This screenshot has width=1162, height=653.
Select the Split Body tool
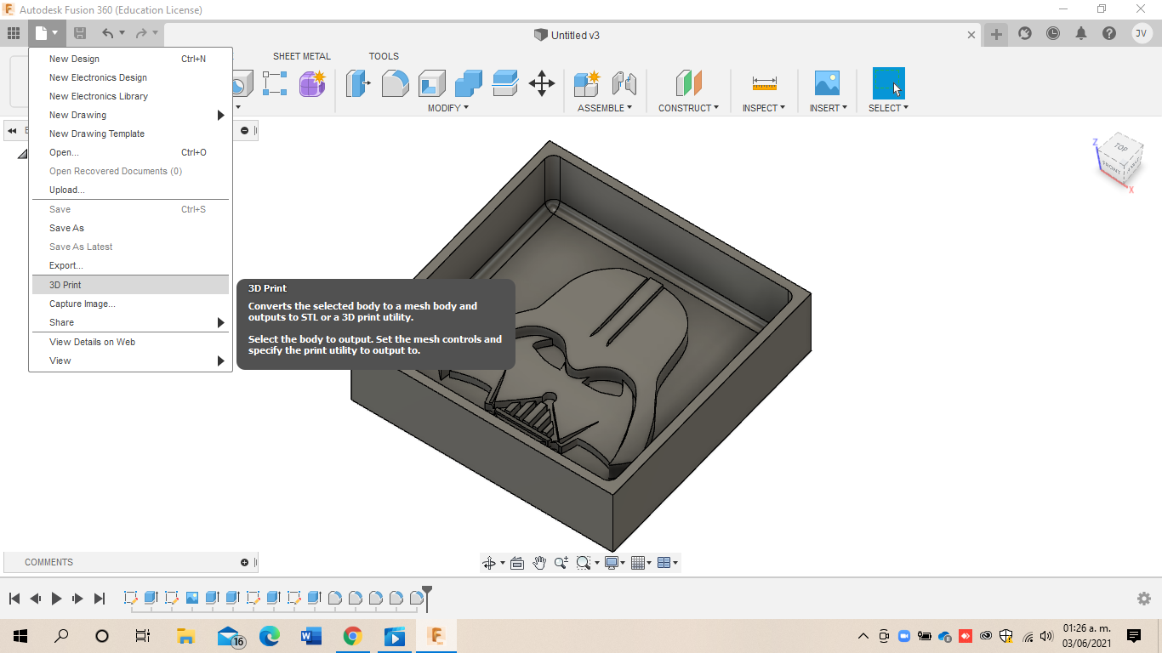[505, 83]
